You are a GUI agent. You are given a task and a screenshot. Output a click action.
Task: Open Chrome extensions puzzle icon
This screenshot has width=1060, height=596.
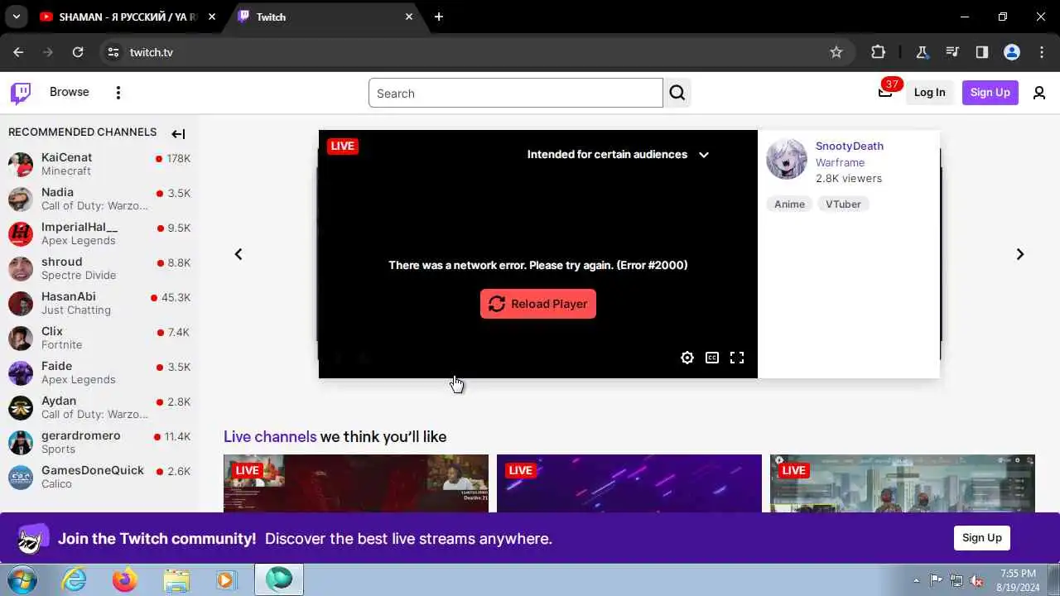[x=879, y=52]
